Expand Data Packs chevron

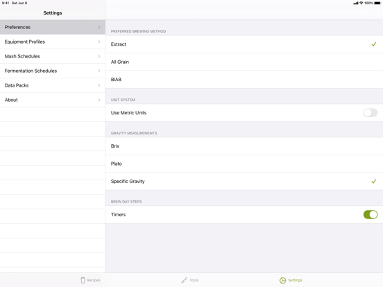tap(99, 85)
